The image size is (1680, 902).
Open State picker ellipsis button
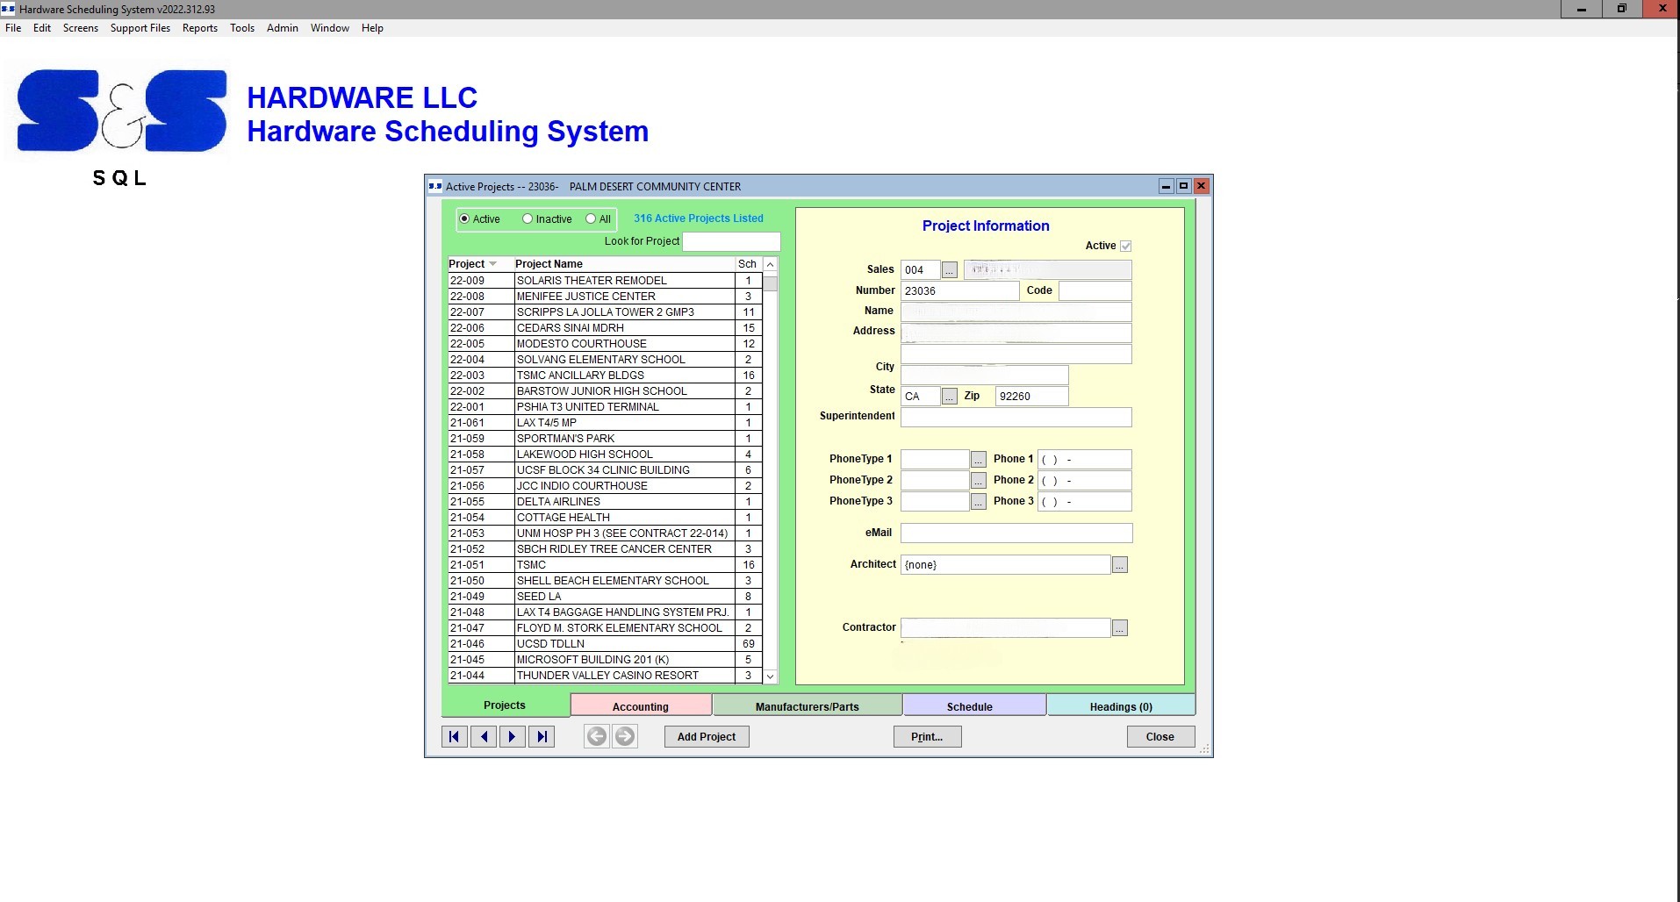click(949, 397)
